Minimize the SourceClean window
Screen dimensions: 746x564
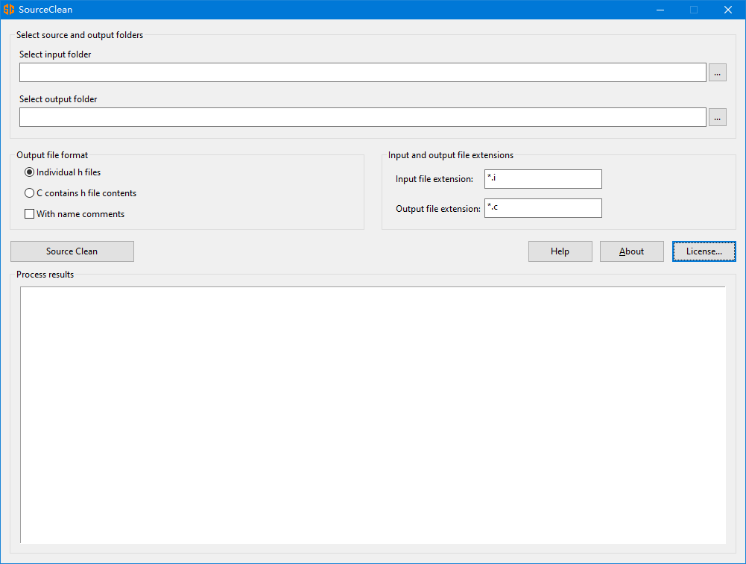click(x=660, y=10)
